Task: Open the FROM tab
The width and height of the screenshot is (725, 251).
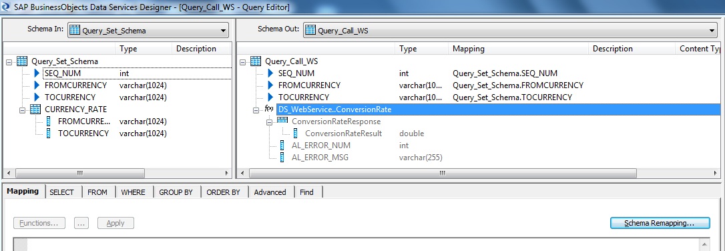Action: tap(97, 192)
